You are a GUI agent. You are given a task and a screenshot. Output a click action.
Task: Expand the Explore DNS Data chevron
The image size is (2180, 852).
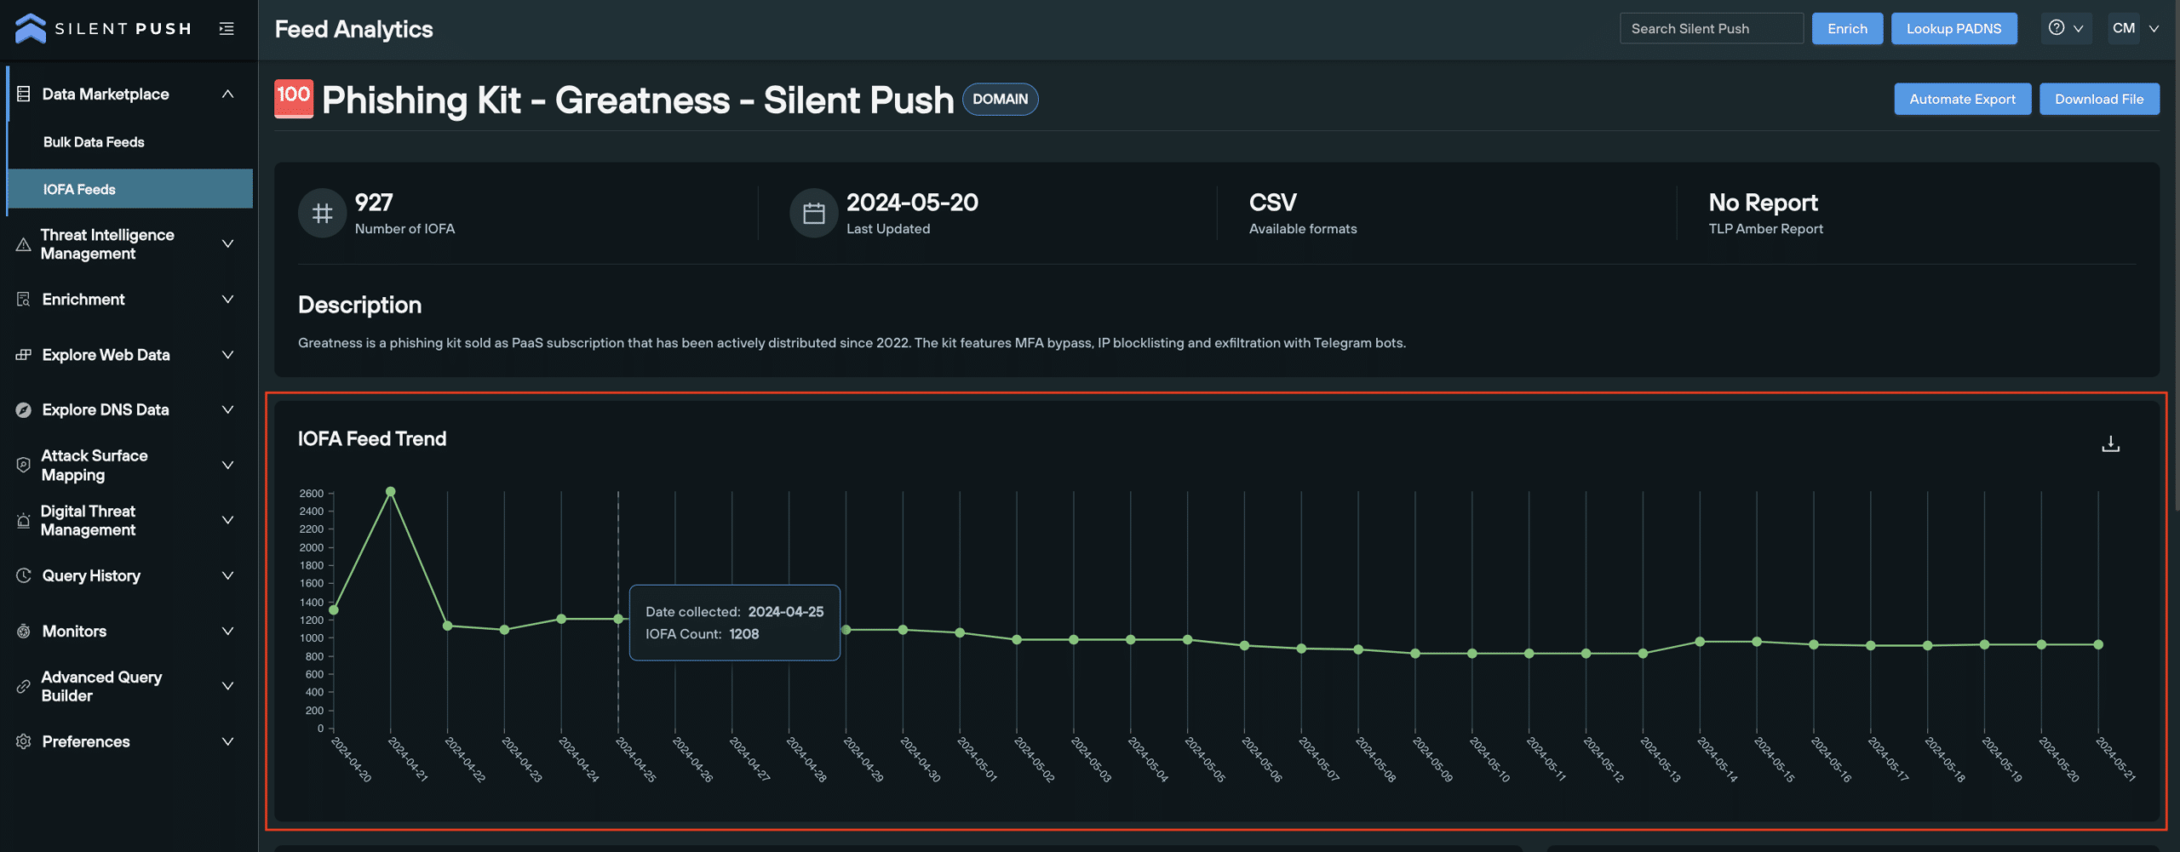[x=227, y=410]
